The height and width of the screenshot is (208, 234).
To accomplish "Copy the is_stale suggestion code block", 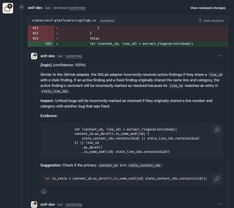I will pos(217,179).
